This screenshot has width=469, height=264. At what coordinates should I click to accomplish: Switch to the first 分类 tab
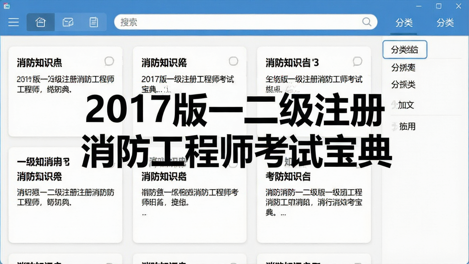click(404, 23)
